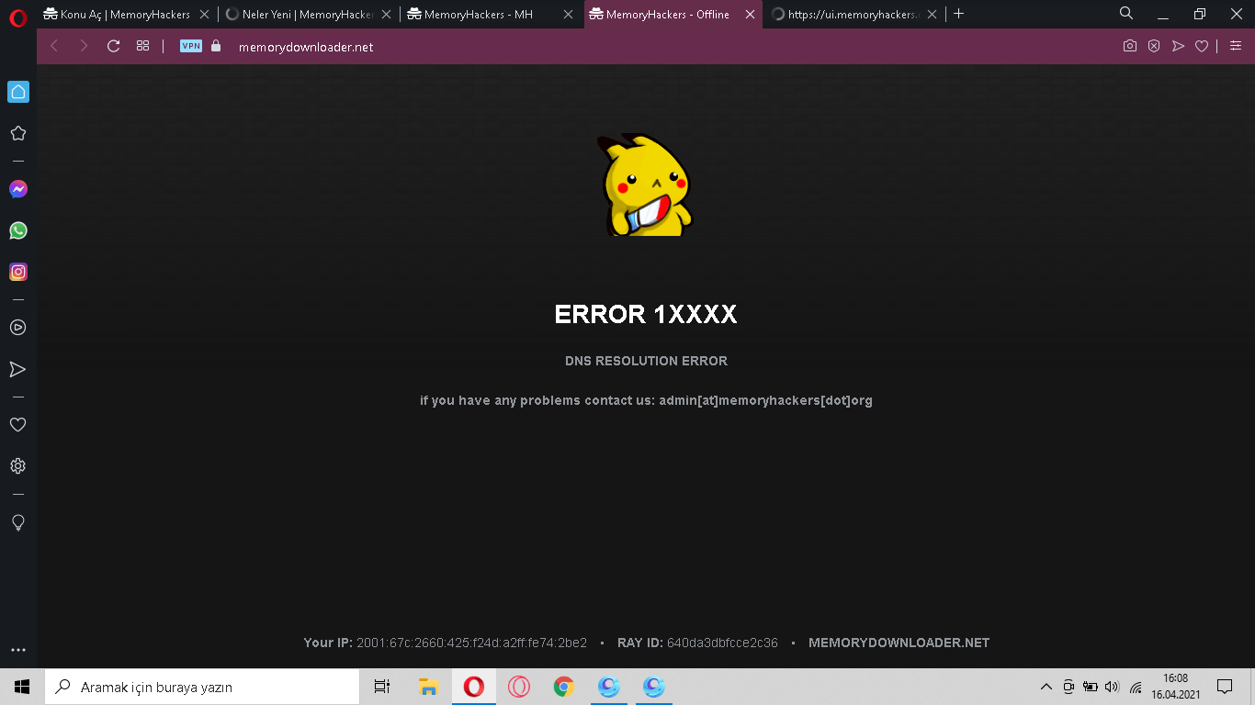
Task: Switch to Konu Aç | MemoryHackers tab
Action: tap(128, 14)
